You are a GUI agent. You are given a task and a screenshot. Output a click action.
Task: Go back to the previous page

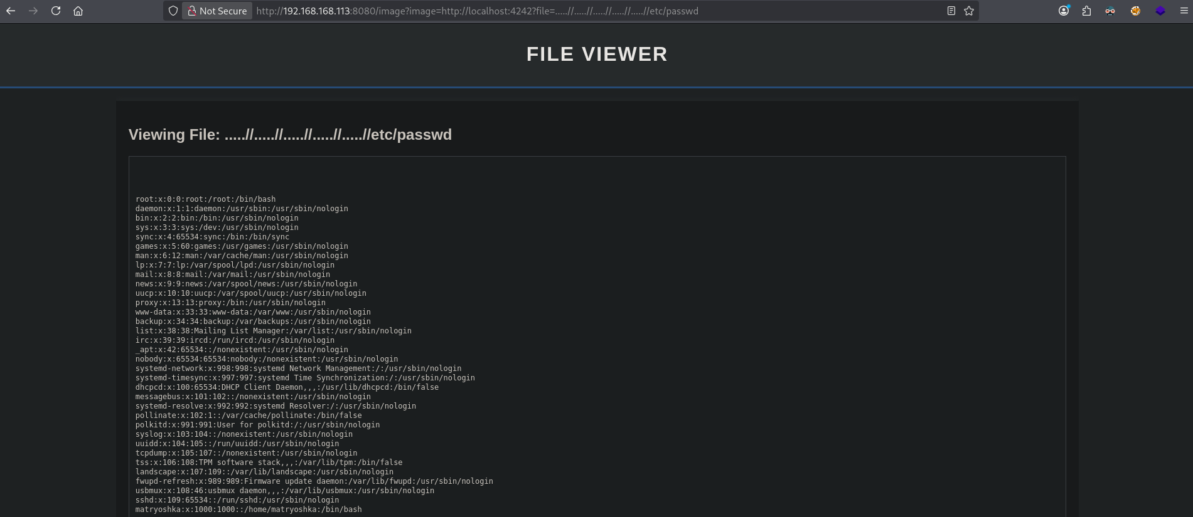(11, 11)
